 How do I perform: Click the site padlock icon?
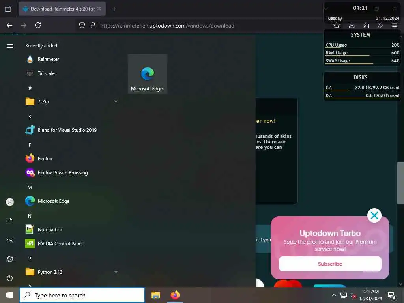pos(93,25)
